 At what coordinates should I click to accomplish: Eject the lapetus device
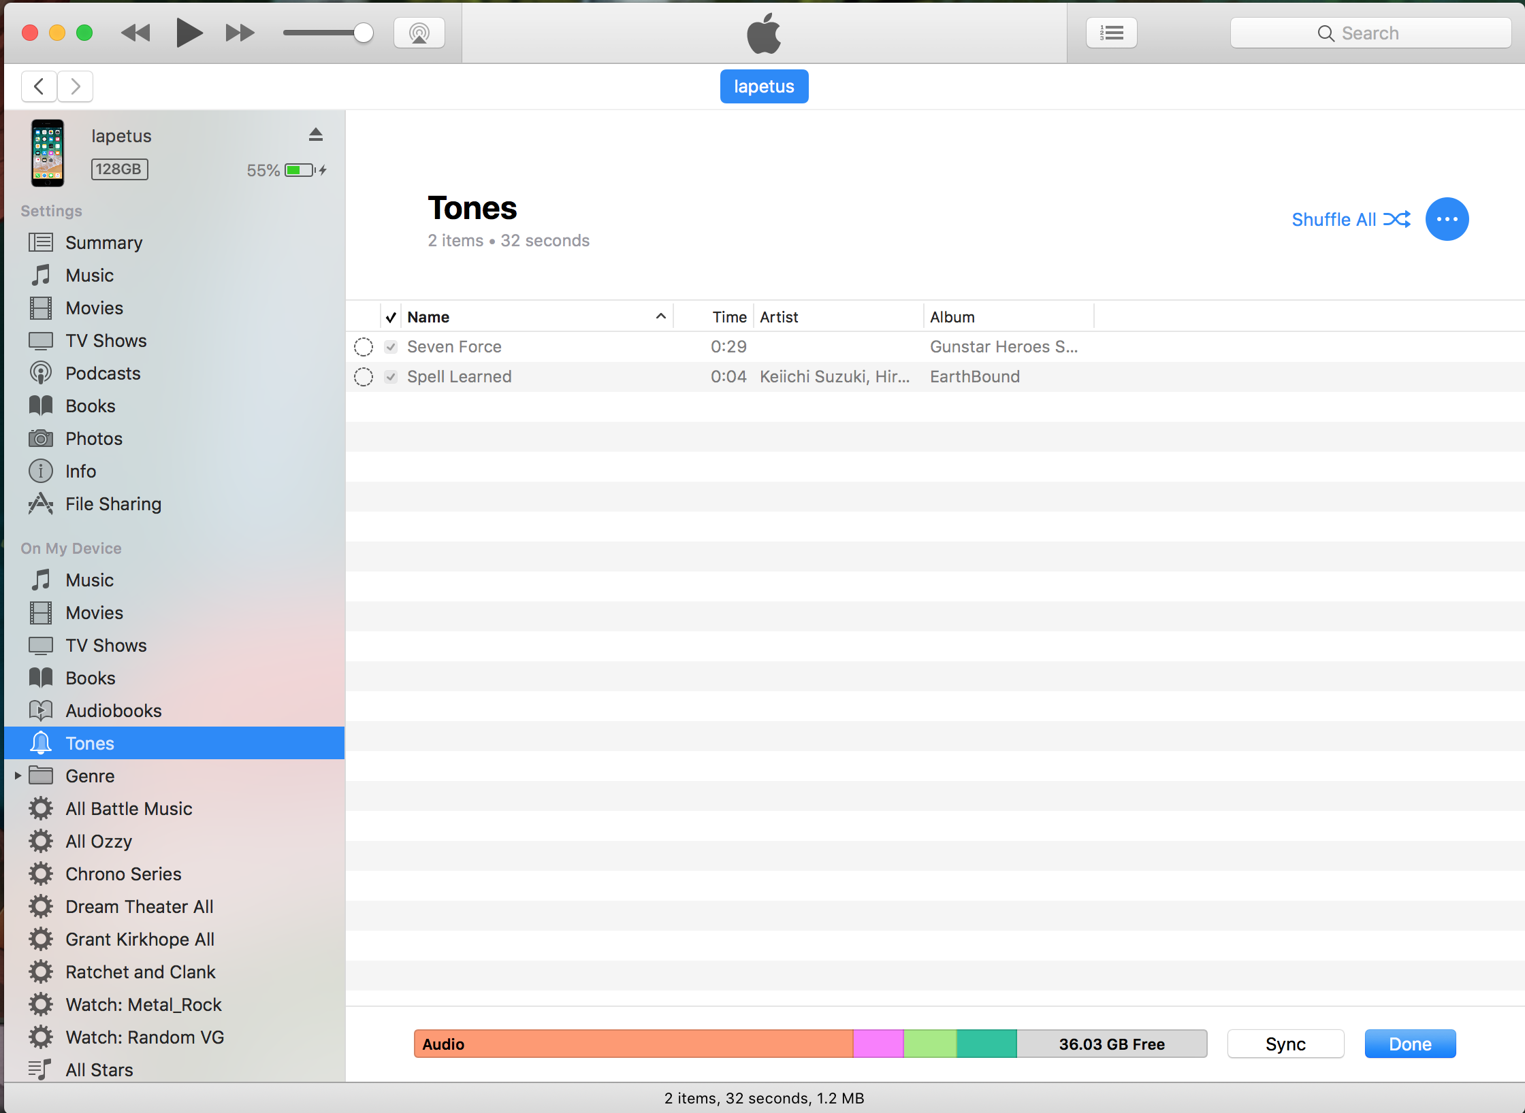point(315,135)
